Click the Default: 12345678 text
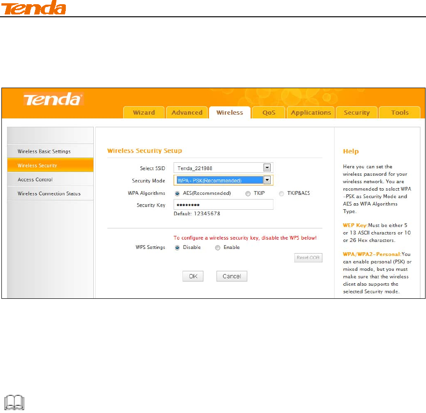Screen dimensions: 426x413 197,213
